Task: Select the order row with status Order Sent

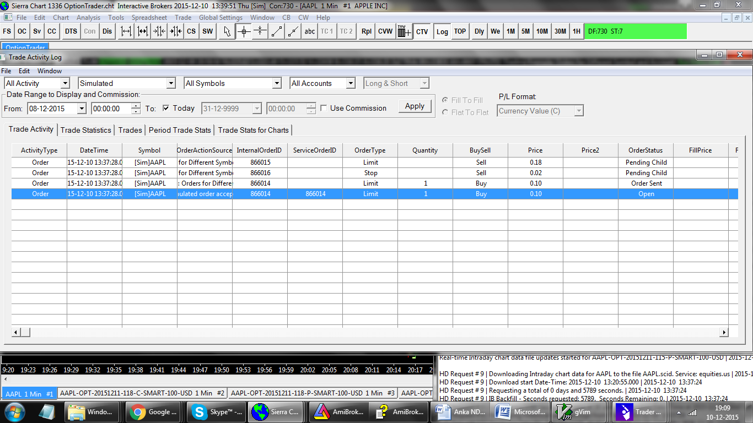Action: click(375, 183)
